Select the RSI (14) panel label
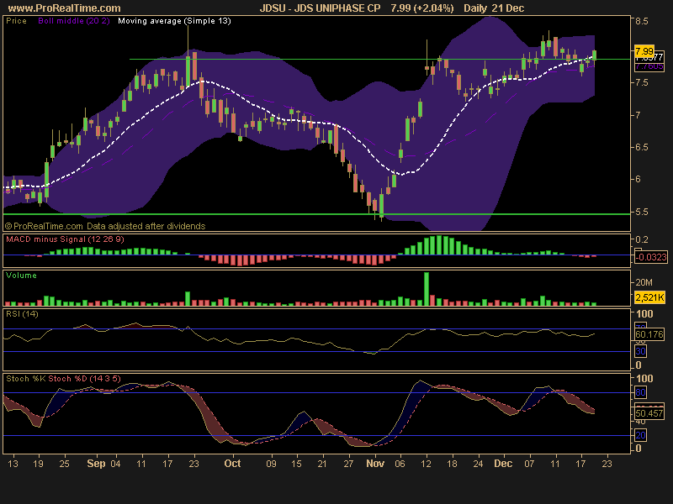The width and height of the screenshot is (673, 504). tap(22, 313)
